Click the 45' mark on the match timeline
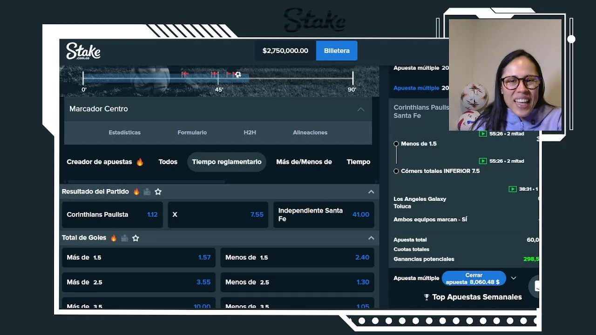The image size is (596, 335). click(219, 89)
